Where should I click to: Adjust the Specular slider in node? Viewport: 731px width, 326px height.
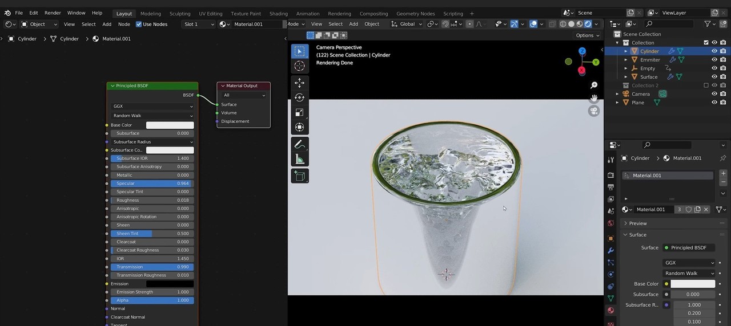click(x=152, y=184)
